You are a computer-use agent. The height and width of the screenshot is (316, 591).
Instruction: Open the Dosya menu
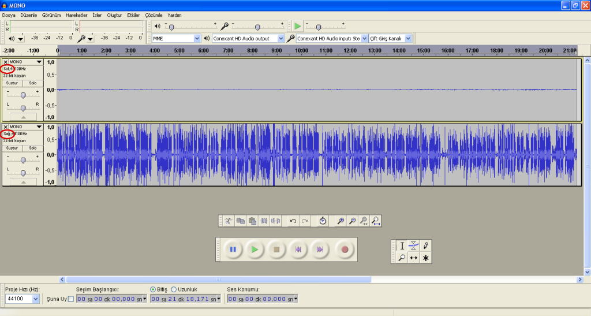pyautogui.click(x=9, y=16)
